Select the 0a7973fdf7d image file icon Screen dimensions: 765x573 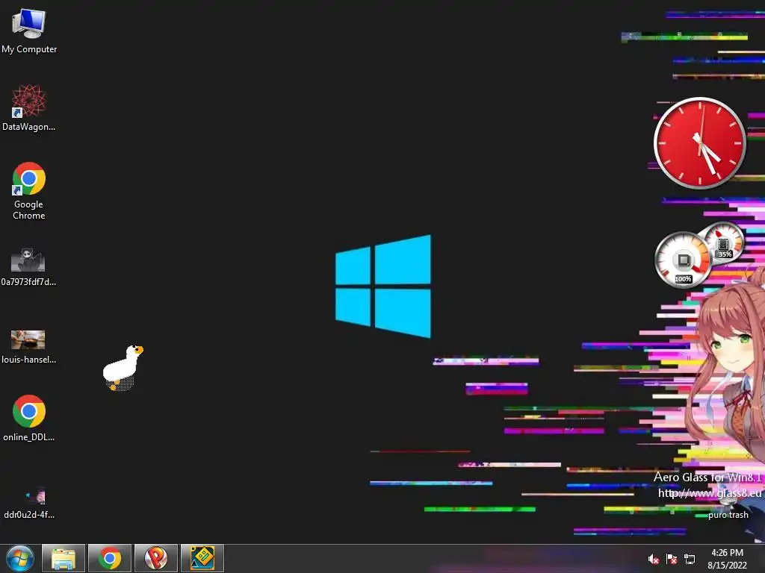[x=28, y=267]
